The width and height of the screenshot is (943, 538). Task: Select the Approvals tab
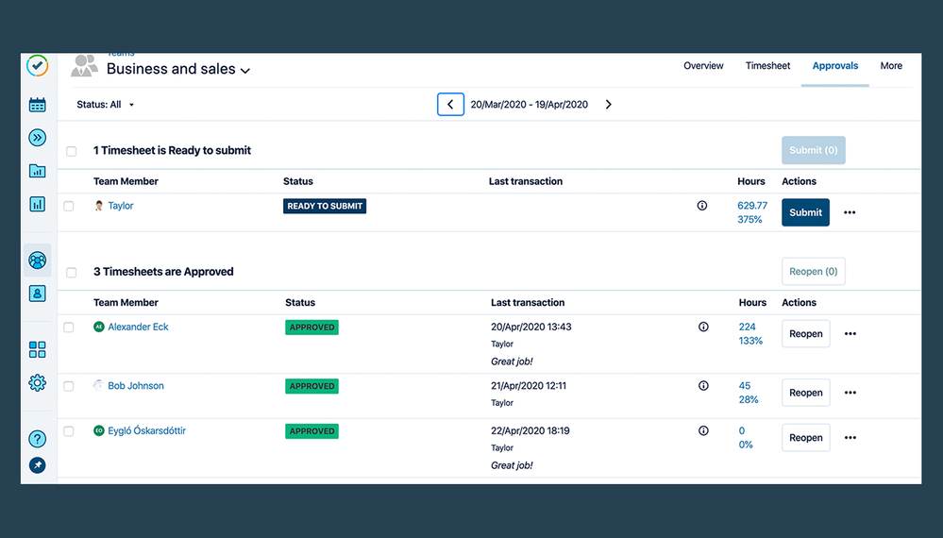(834, 66)
